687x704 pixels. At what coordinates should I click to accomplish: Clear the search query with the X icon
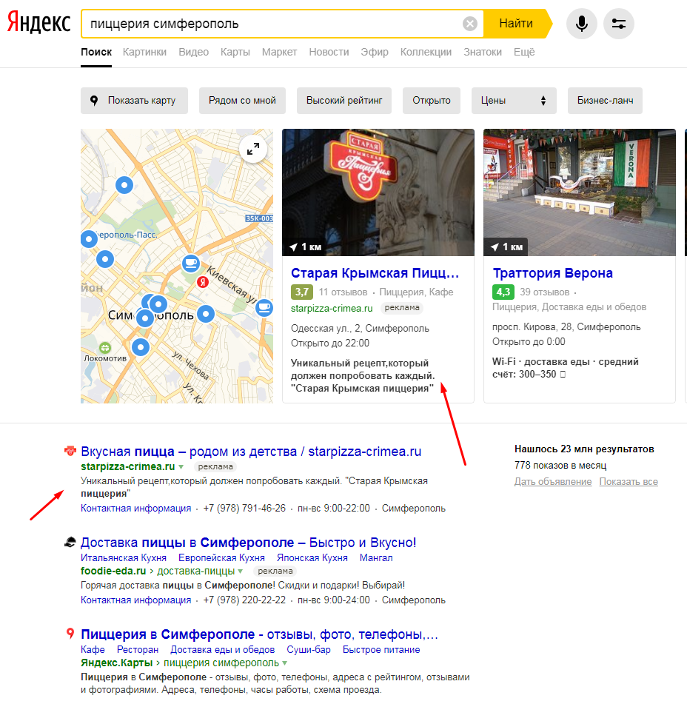click(x=469, y=24)
